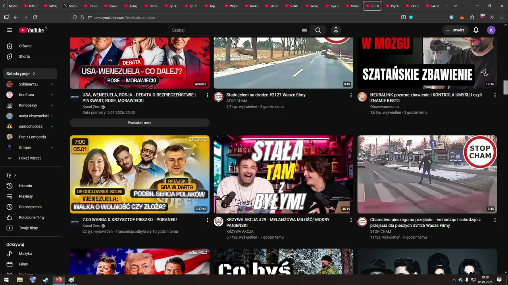Show more toolbar items overflow chevron
Viewport: 508px width, 285px height.
tap(492, 17)
